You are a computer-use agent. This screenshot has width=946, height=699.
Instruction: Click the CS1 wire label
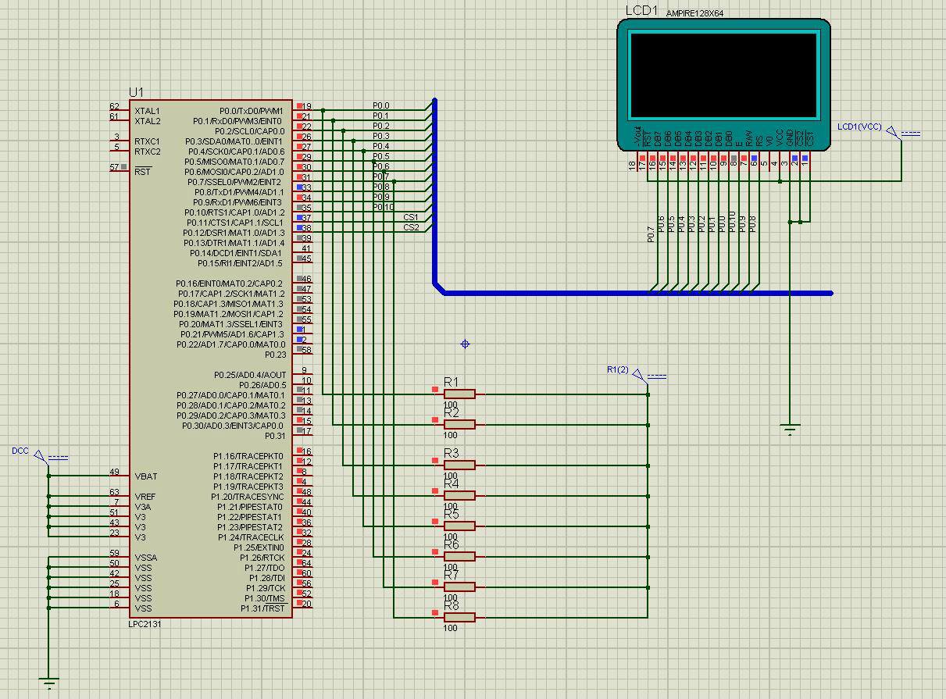[411, 217]
